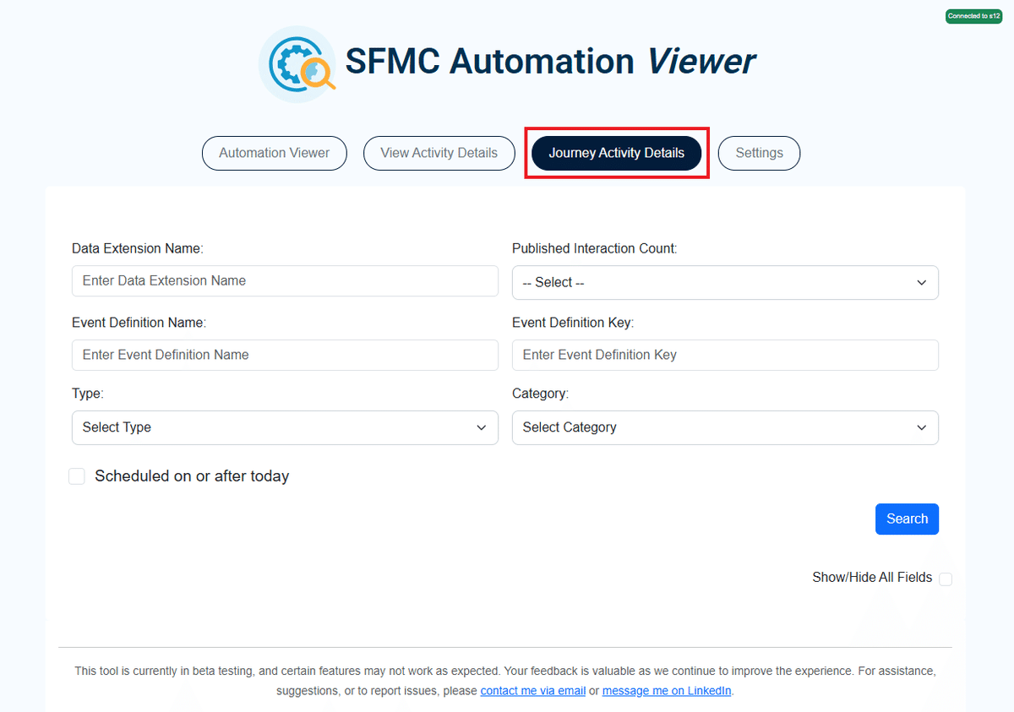Image resolution: width=1014 pixels, height=712 pixels.
Task: Click the message me on LinkedIn link
Action: coord(666,690)
